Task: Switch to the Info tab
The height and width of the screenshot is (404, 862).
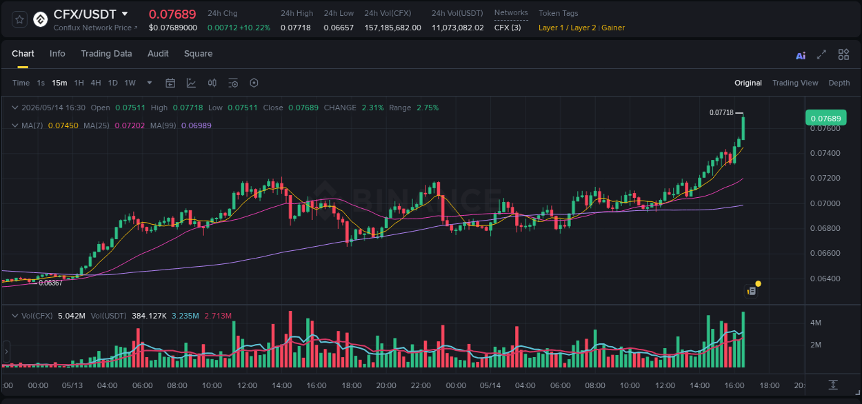Action: point(57,54)
